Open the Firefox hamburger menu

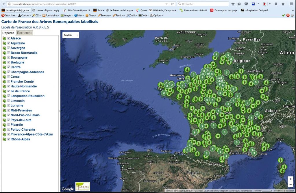coord(291,4)
